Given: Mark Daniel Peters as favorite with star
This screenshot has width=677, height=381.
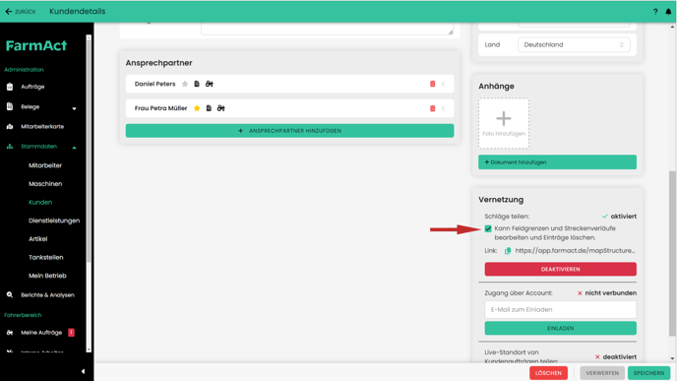Looking at the screenshot, I should pos(185,84).
